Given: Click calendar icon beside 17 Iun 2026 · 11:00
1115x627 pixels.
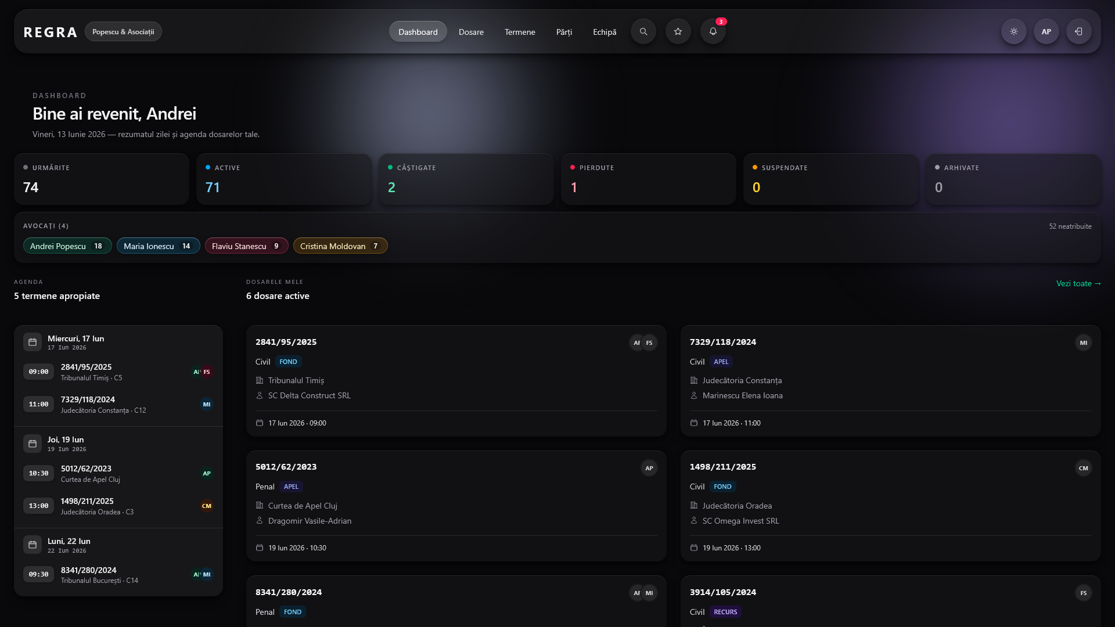Looking at the screenshot, I should (693, 423).
